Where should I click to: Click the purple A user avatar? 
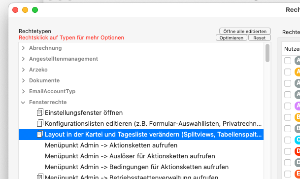point(298,106)
